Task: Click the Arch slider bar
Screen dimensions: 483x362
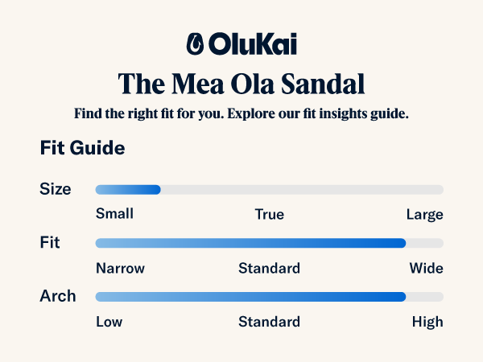Action: [269, 297]
